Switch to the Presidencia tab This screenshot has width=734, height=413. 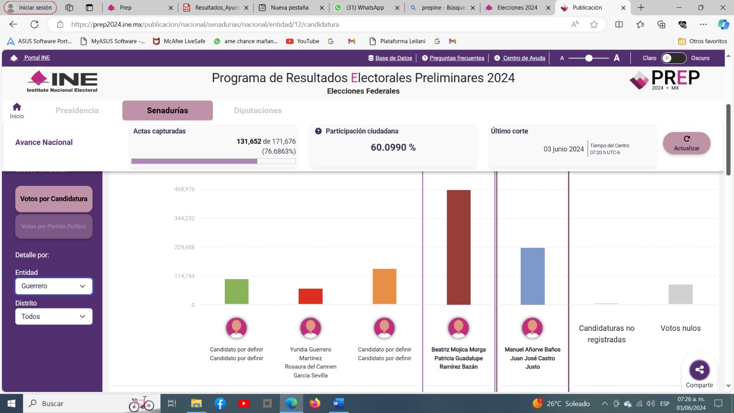click(x=77, y=111)
